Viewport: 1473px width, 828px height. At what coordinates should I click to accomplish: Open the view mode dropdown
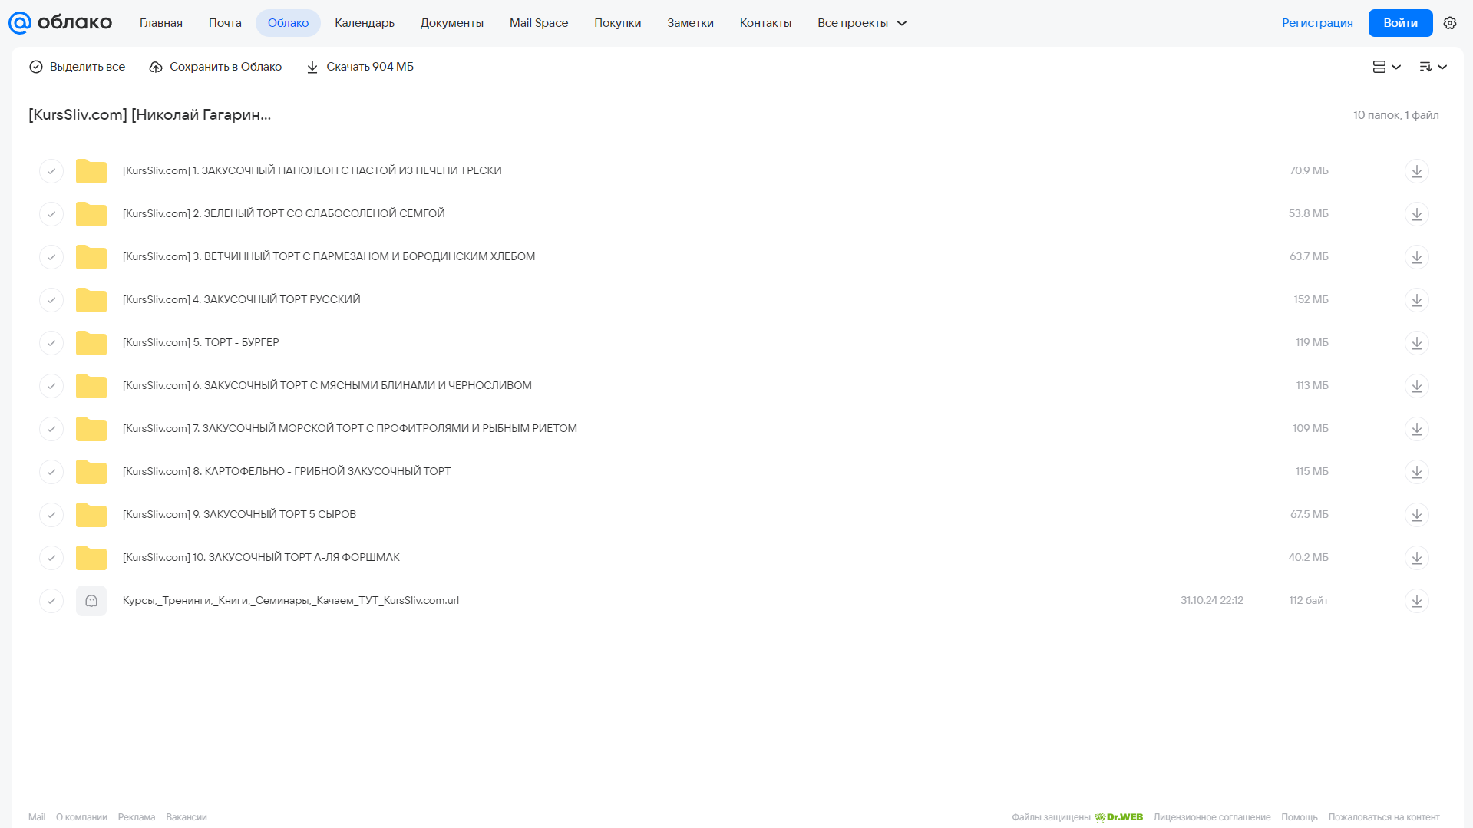[x=1386, y=67]
